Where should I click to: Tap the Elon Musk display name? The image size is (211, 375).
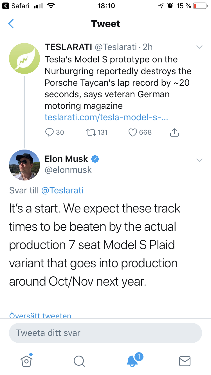(x=66, y=159)
